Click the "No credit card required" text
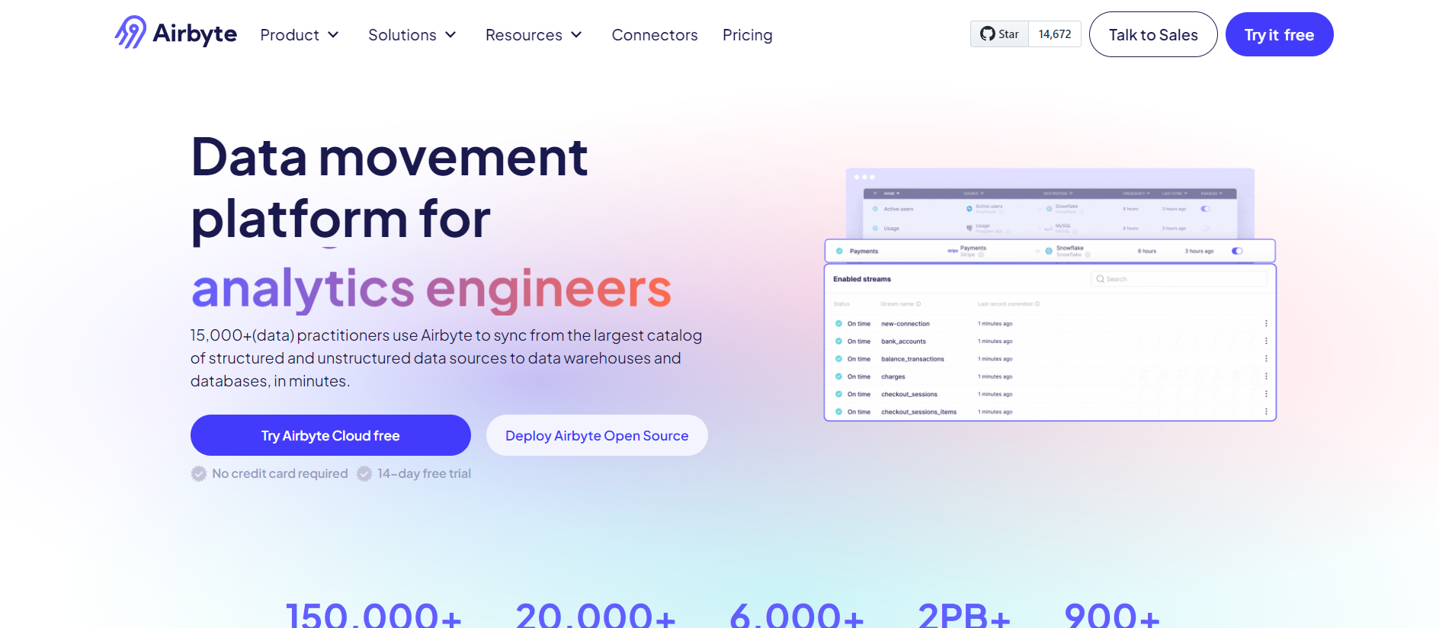 coord(280,474)
